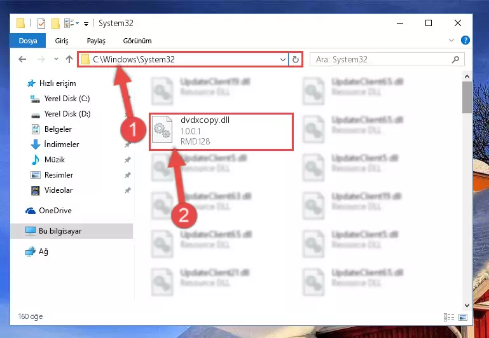The width and height of the screenshot is (489, 338).
Task: Open Belgeler folder in sidebar
Action: (x=52, y=129)
